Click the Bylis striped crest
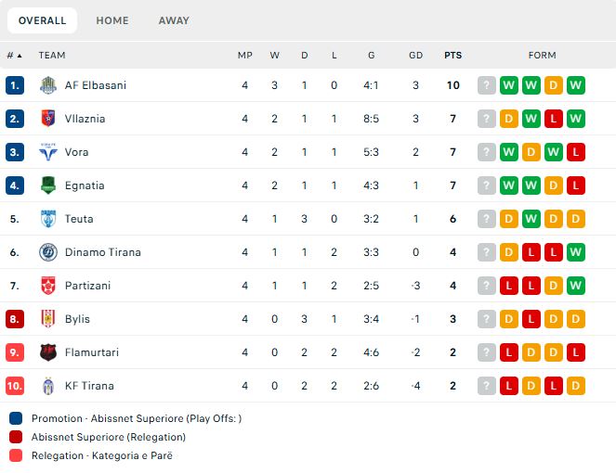 pos(48,318)
